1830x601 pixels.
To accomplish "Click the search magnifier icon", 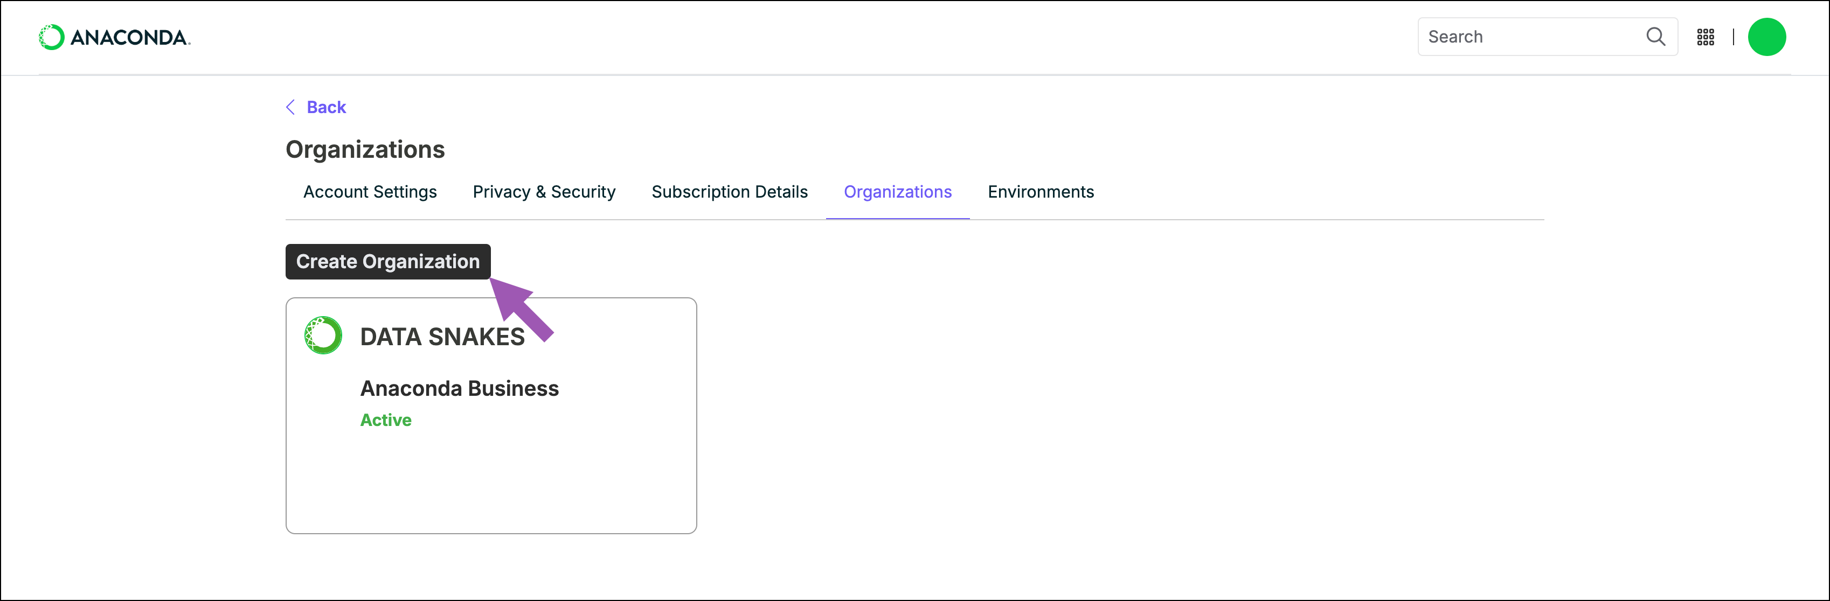I will point(1655,37).
